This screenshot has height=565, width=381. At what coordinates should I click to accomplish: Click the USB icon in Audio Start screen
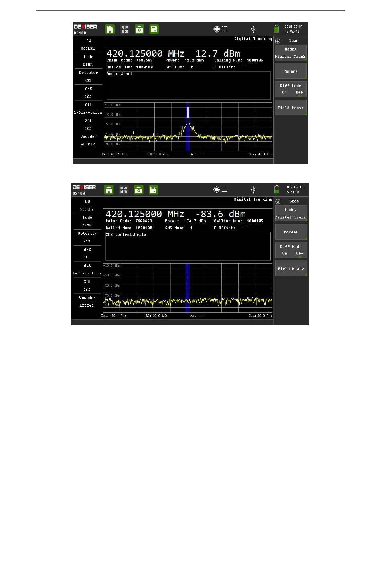pyautogui.click(x=253, y=29)
